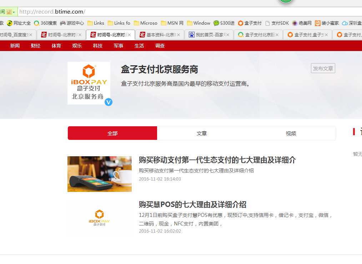Viewport: 362px width, 264px height.
Task: Go to the 体育 section
Action: point(56,46)
